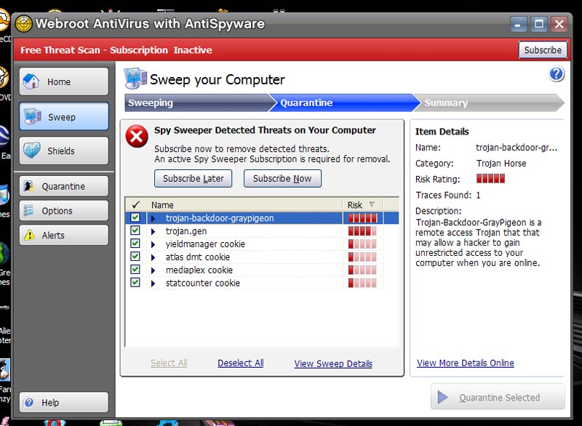Expand the trojan.gen row details
This screenshot has width=582, height=426.
coord(153,232)
